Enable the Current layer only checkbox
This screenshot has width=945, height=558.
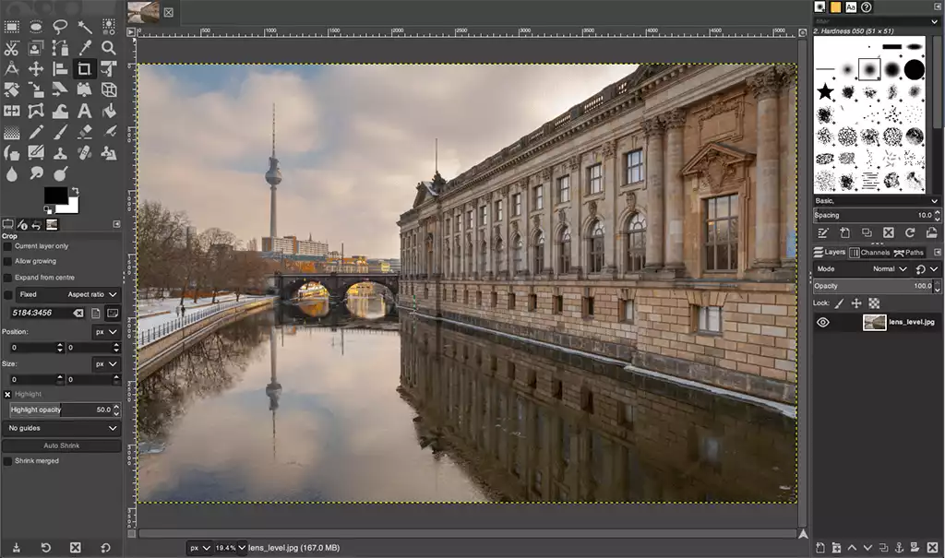click(7, 246)
